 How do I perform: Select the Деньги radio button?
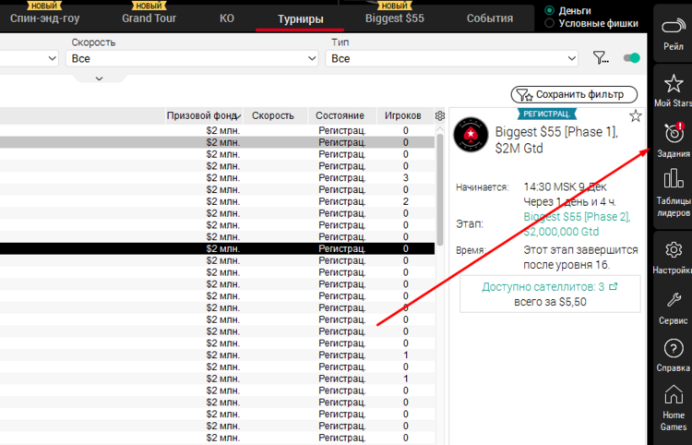tap(551, 10)
